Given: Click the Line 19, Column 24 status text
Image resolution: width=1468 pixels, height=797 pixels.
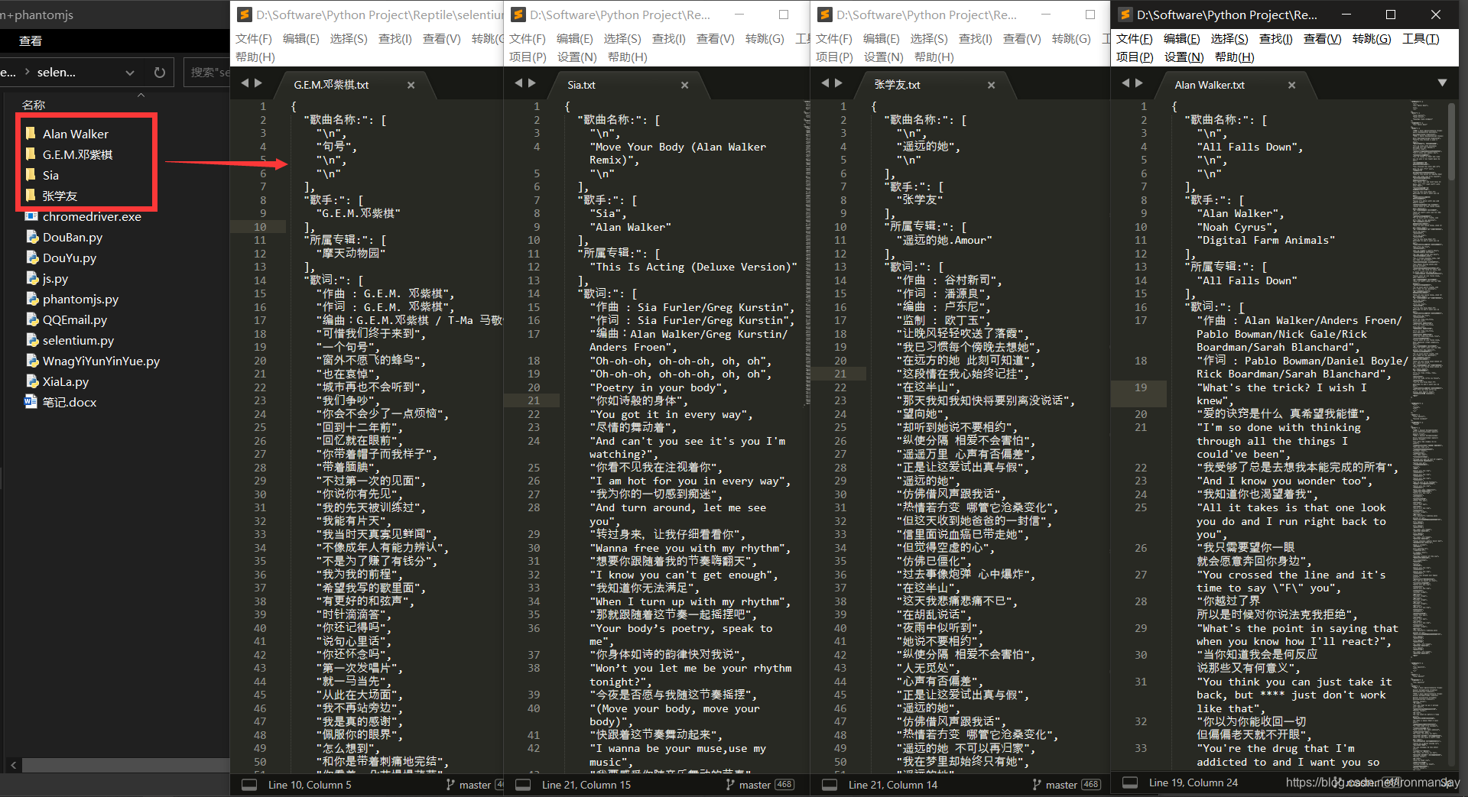Looking at the screenshot, I should click(x=1193, y=782).
